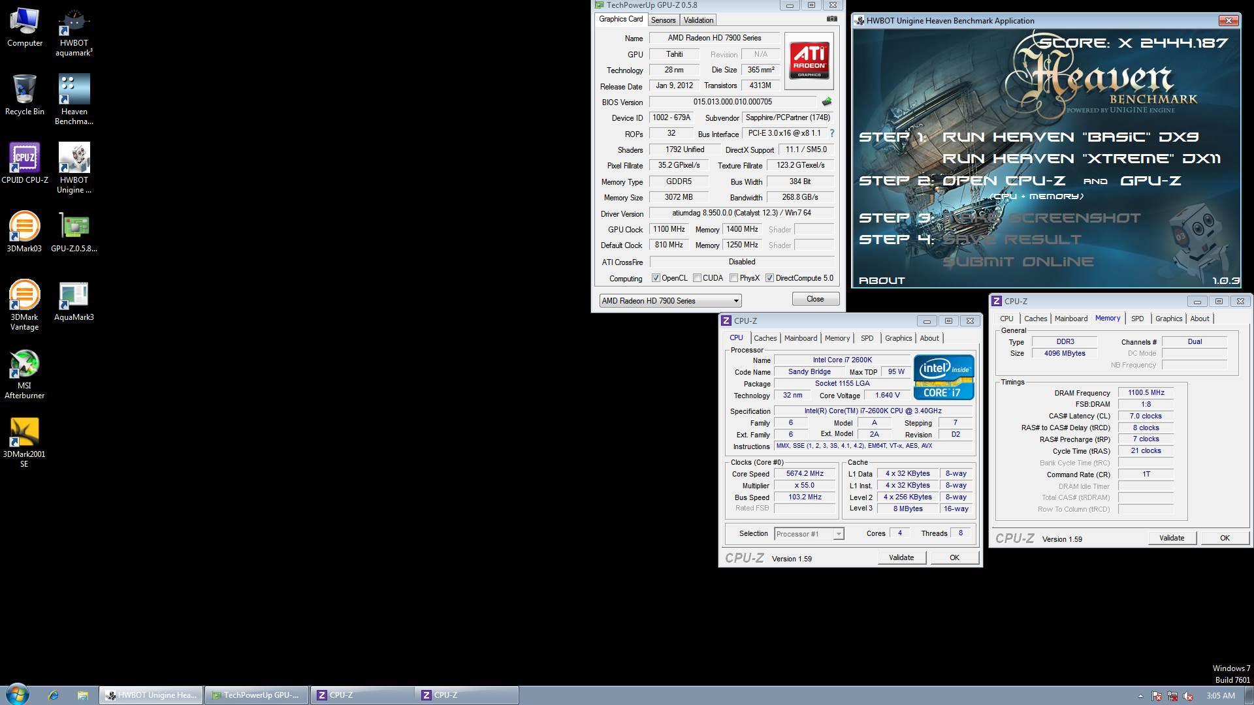Open the About tab in the CPU-Z CPU window
Image resolution: width=1254 pixels, height=705 pixels.
click(x=929, y=338)
